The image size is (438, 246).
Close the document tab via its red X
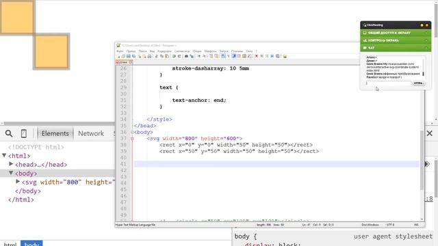point(130,62)
